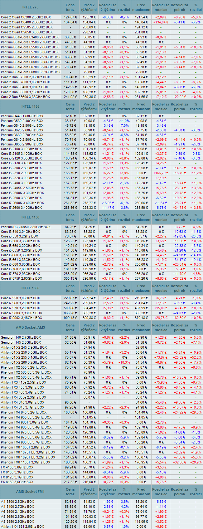Click half-year difference "+46,42 €" for Core i7 970
The width and height of the screenshot is (203, 529).
[180, 308]
